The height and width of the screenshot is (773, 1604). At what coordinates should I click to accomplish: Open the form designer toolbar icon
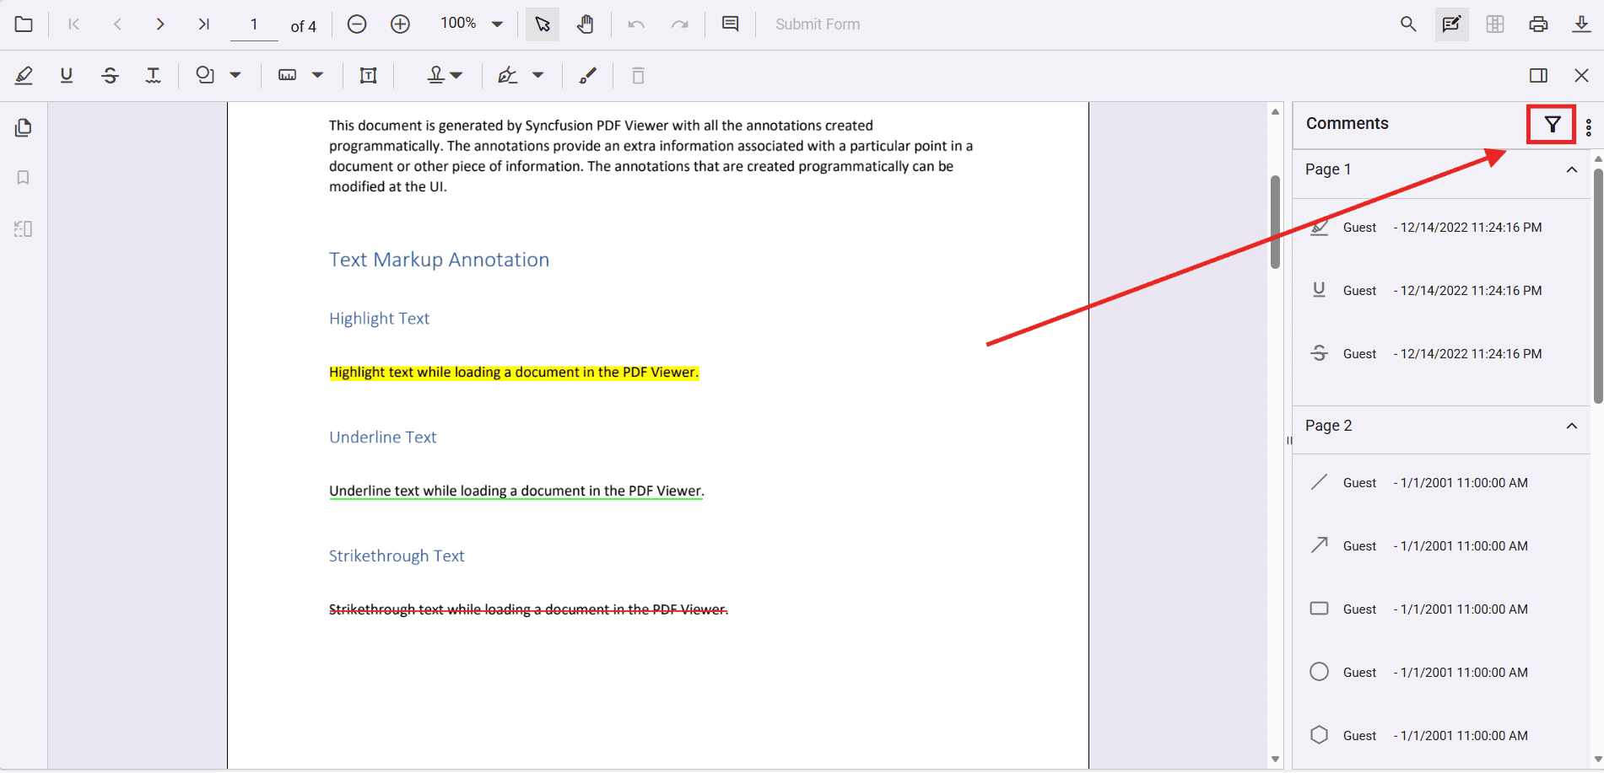[x=1495, y=24]
